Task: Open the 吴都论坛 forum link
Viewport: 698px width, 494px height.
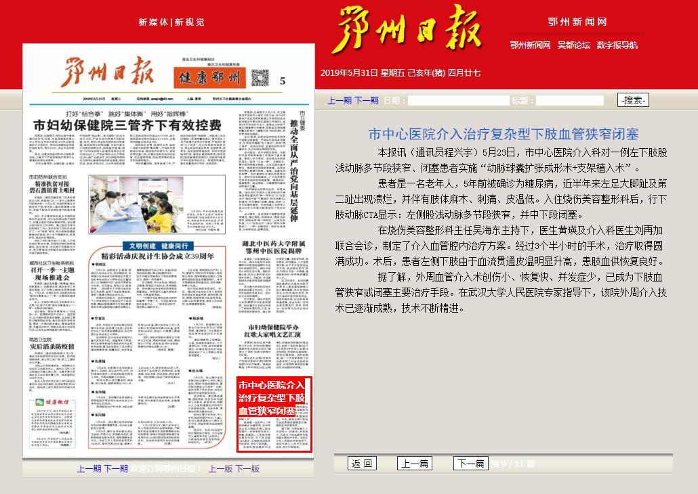Action: click(x=574, y=45)
